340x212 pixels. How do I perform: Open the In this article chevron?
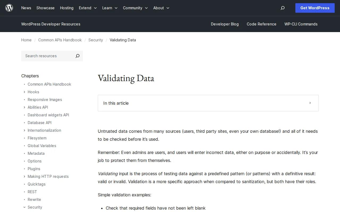(310, 103)
